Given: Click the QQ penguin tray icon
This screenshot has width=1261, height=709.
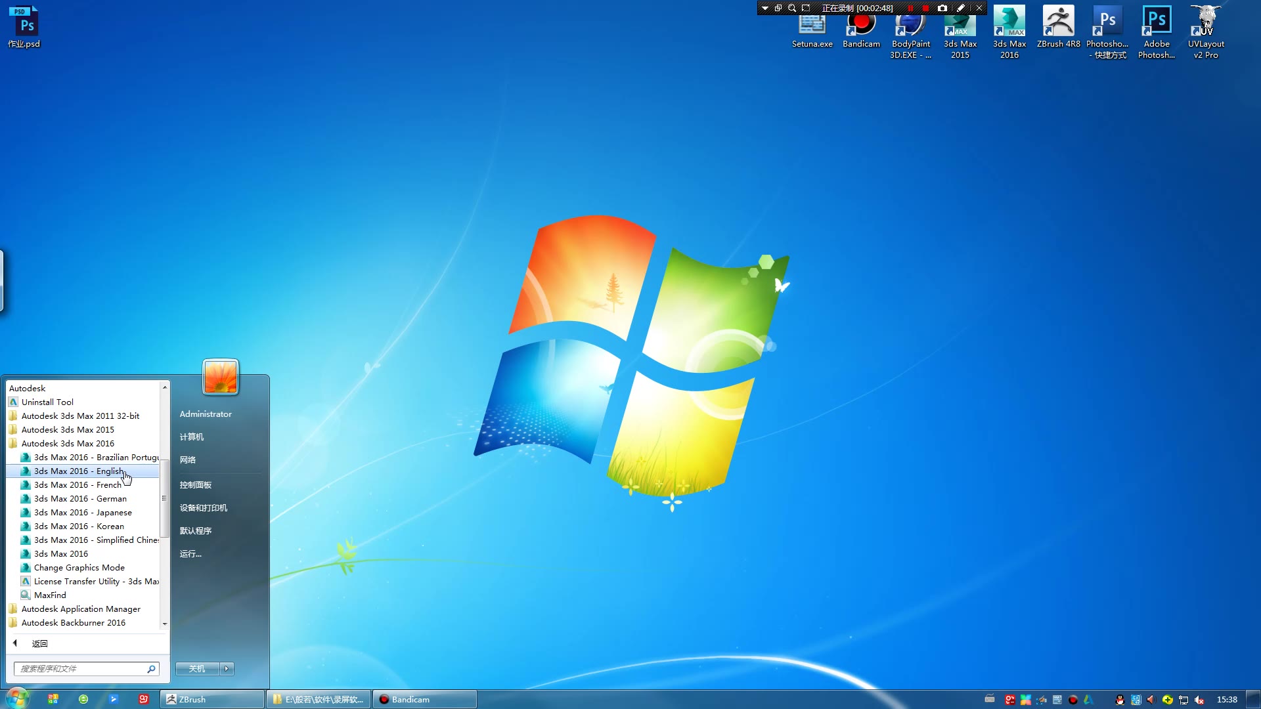Looking at the screenshot, I should 1120,700.
